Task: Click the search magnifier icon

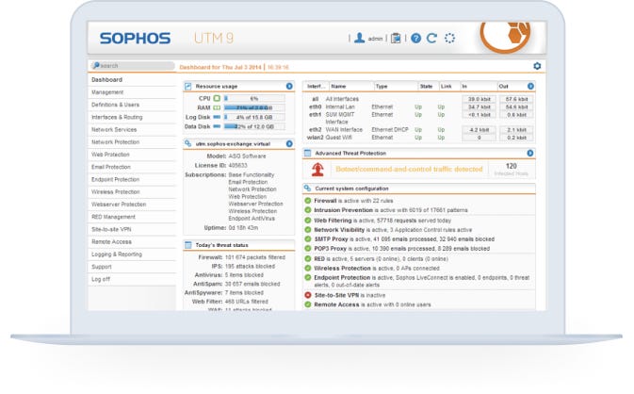Action: coord(96,65)
